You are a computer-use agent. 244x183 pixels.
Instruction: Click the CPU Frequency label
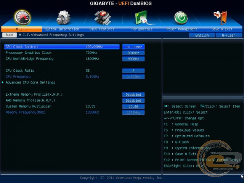click(18, 77)
